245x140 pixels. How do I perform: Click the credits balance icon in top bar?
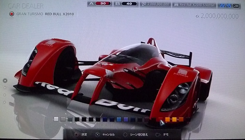click(x=144, y=5)
